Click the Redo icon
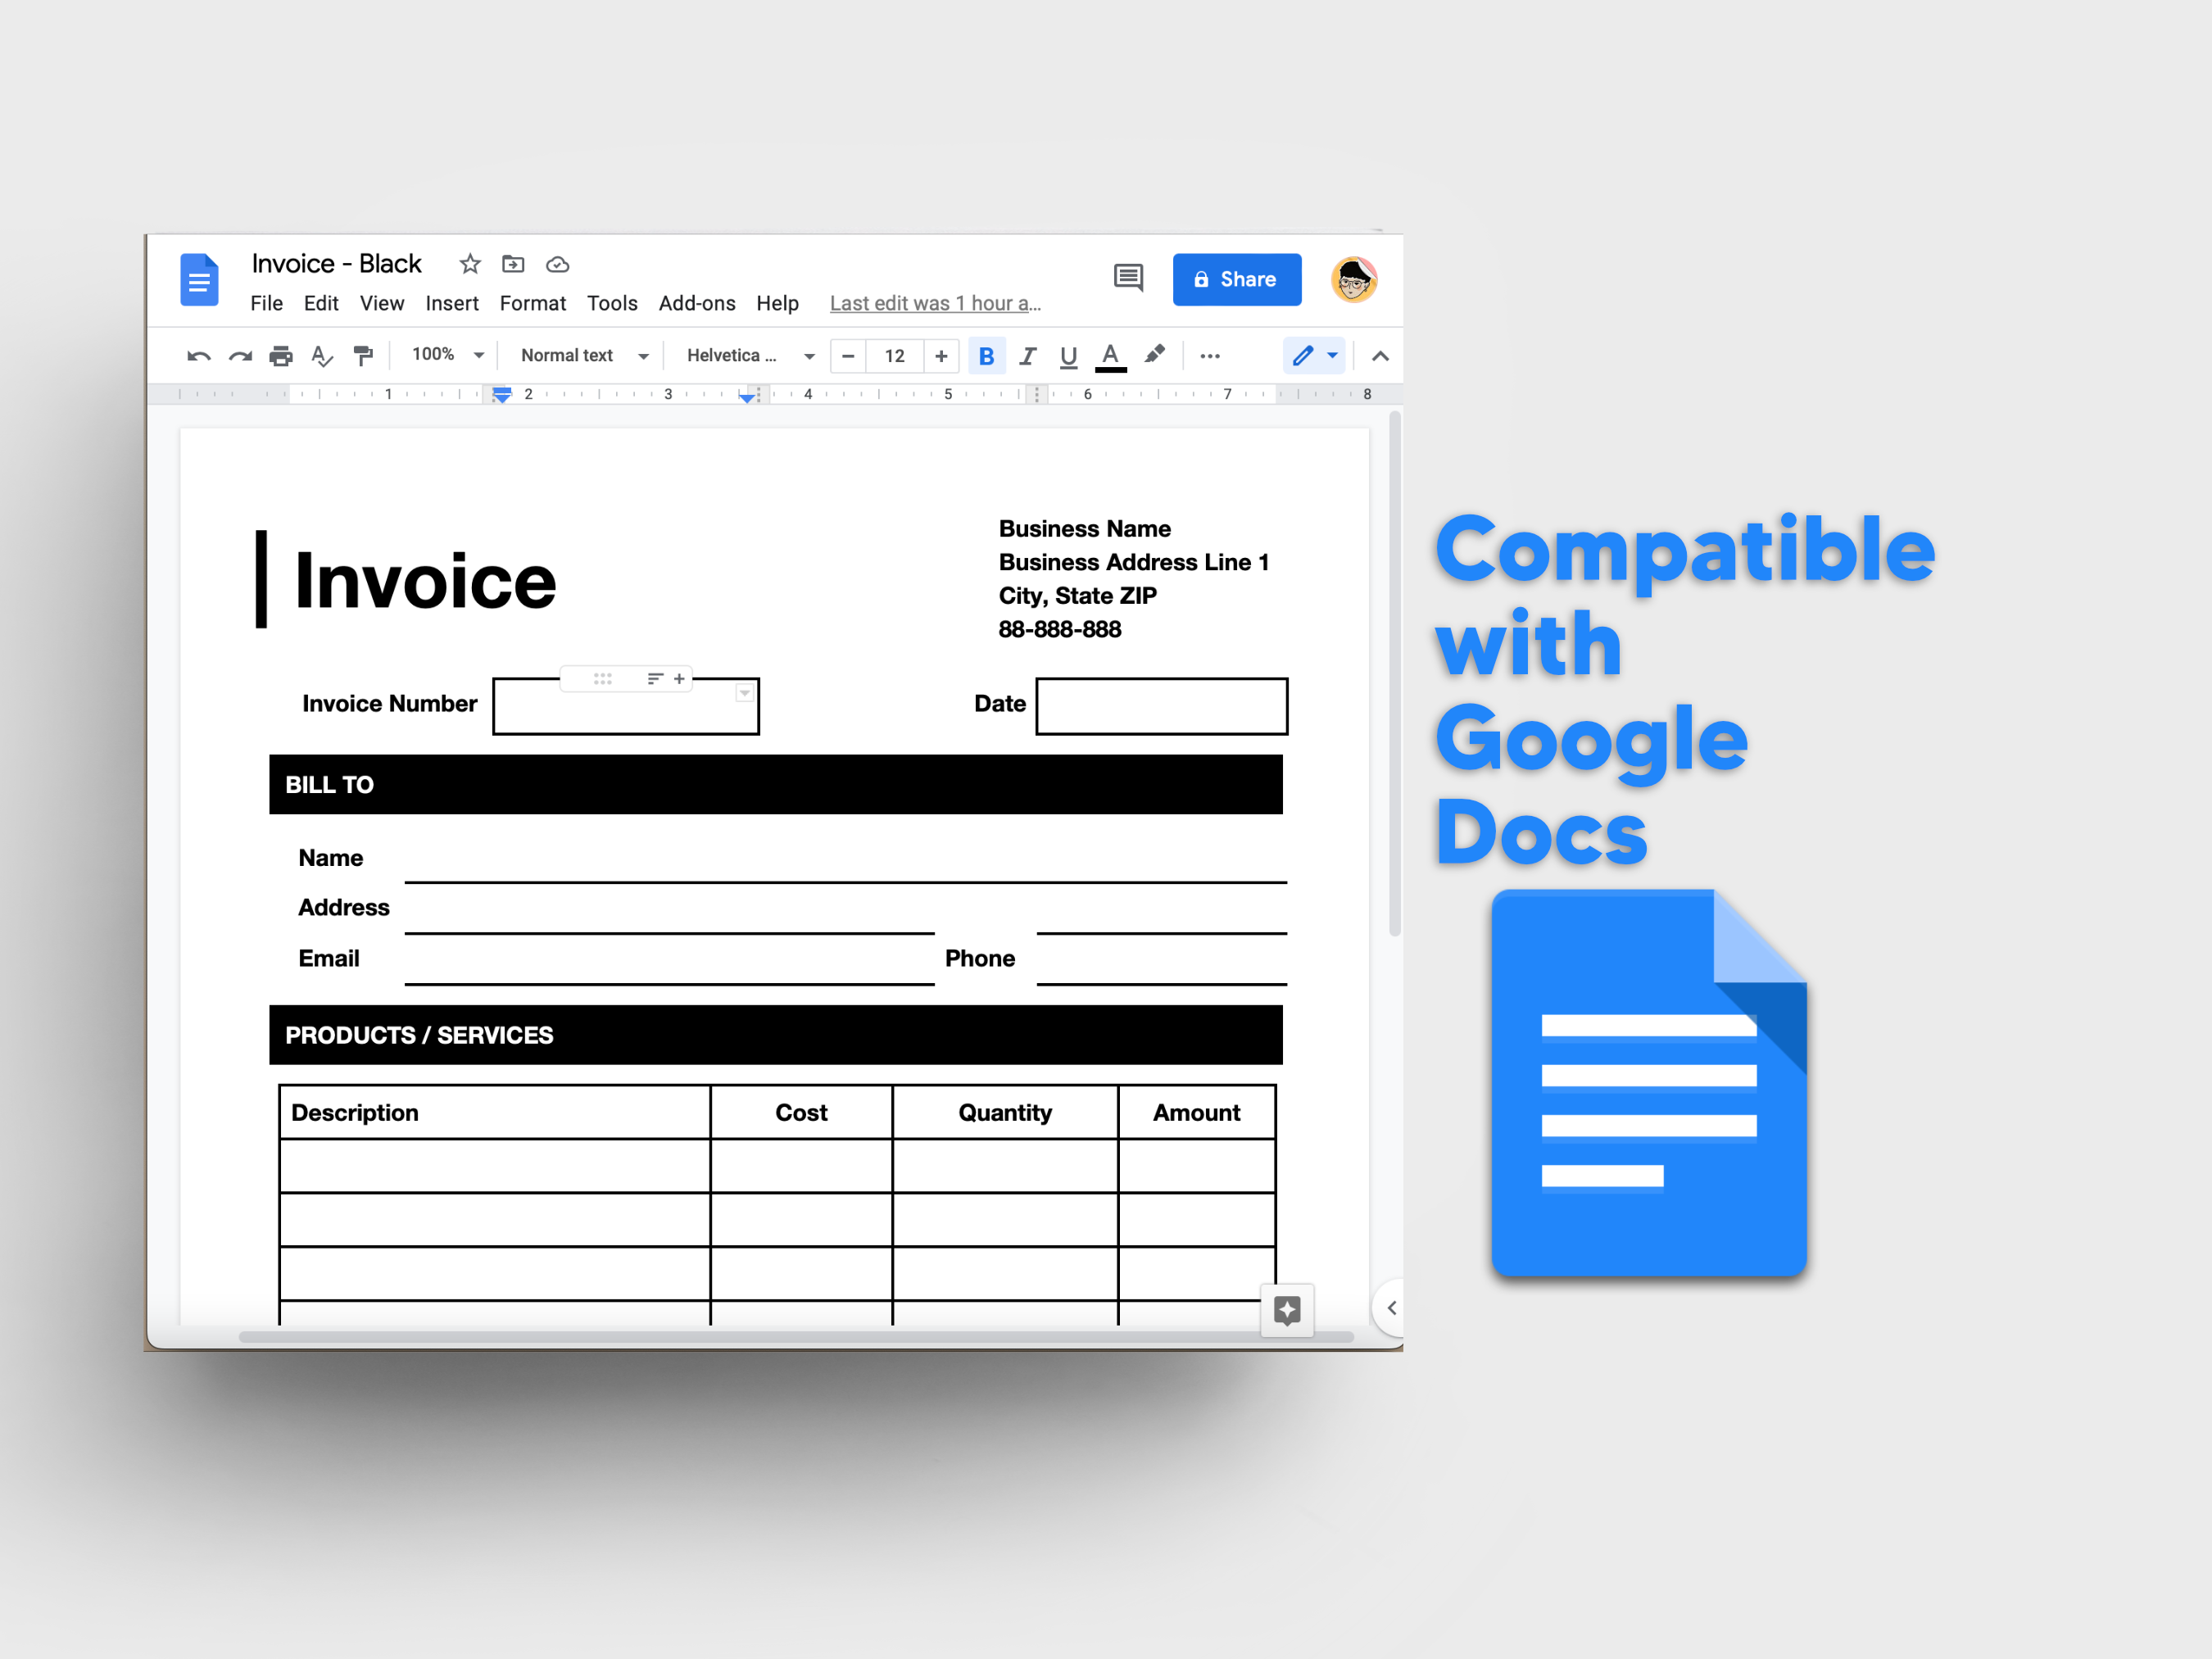 pos(240,355)
